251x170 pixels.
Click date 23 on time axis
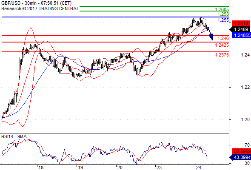(x=159, y=167)
